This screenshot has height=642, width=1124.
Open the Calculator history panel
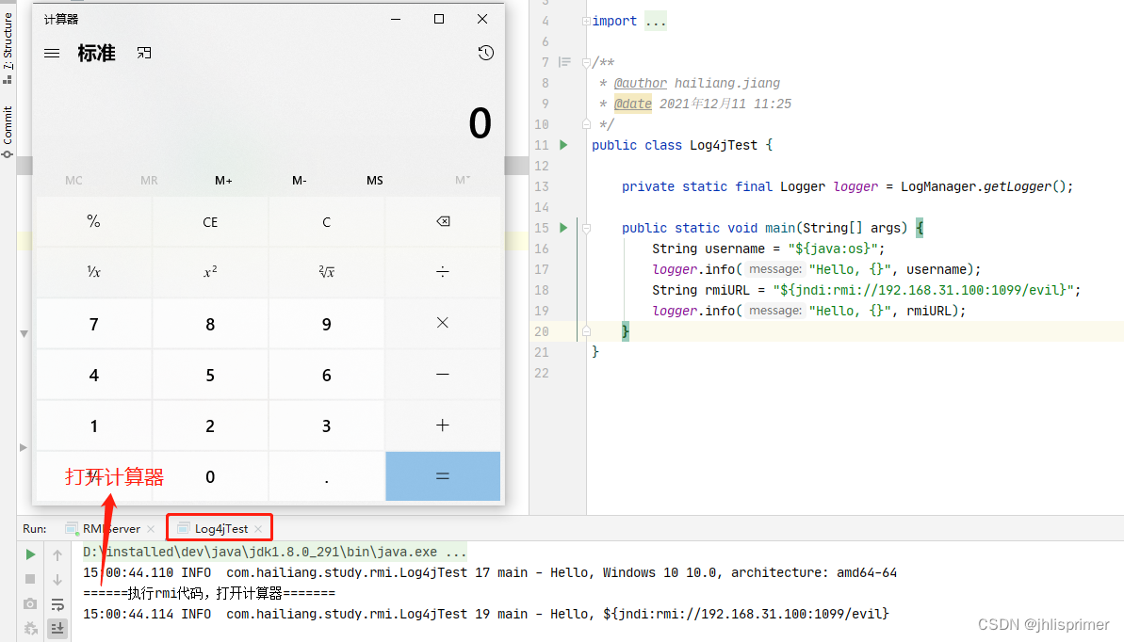coord(485,53)
